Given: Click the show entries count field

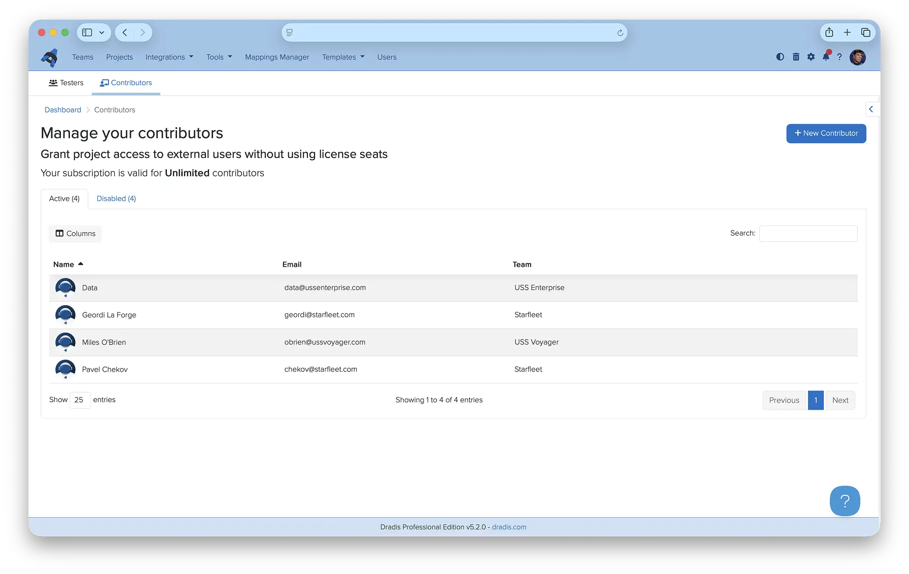Looking at the screenshot, I should coord(80,400).
